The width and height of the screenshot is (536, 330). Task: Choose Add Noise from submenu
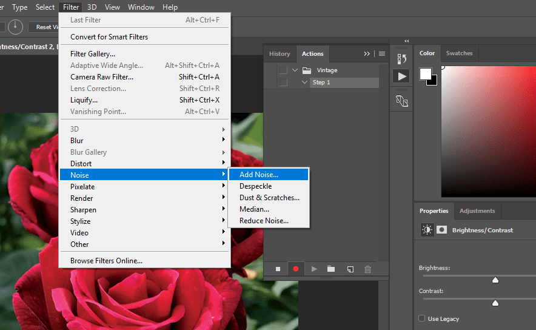(x=269, y=175)
